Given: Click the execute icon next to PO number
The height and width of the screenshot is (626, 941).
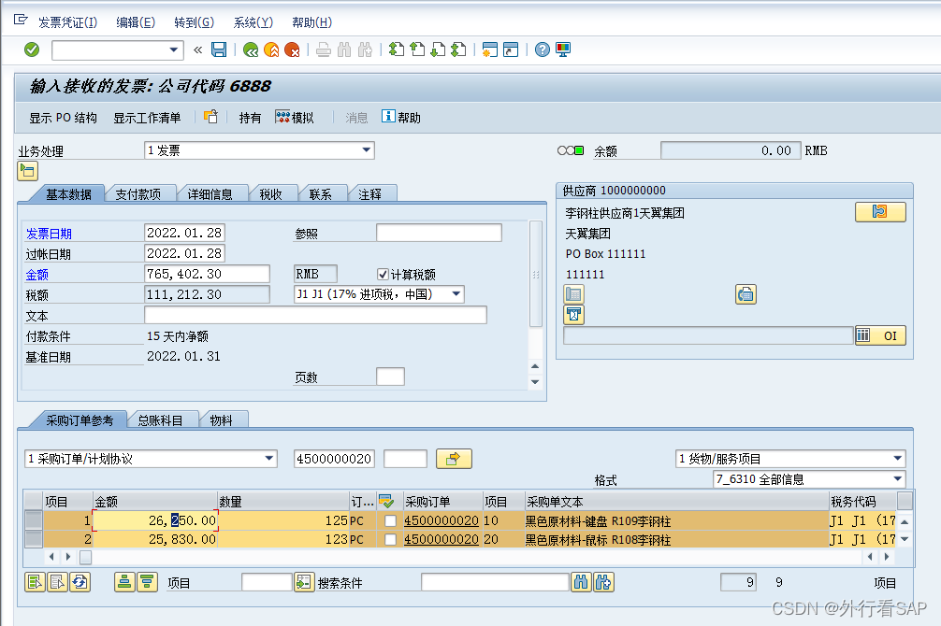Looking at the screenshot, I should coord(454,460).
